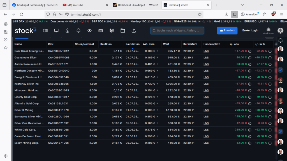The image size is (287, 161).
Task: Click ISIN CA60252Q1019 for Minaurum Gold
Action: point(59,90)
